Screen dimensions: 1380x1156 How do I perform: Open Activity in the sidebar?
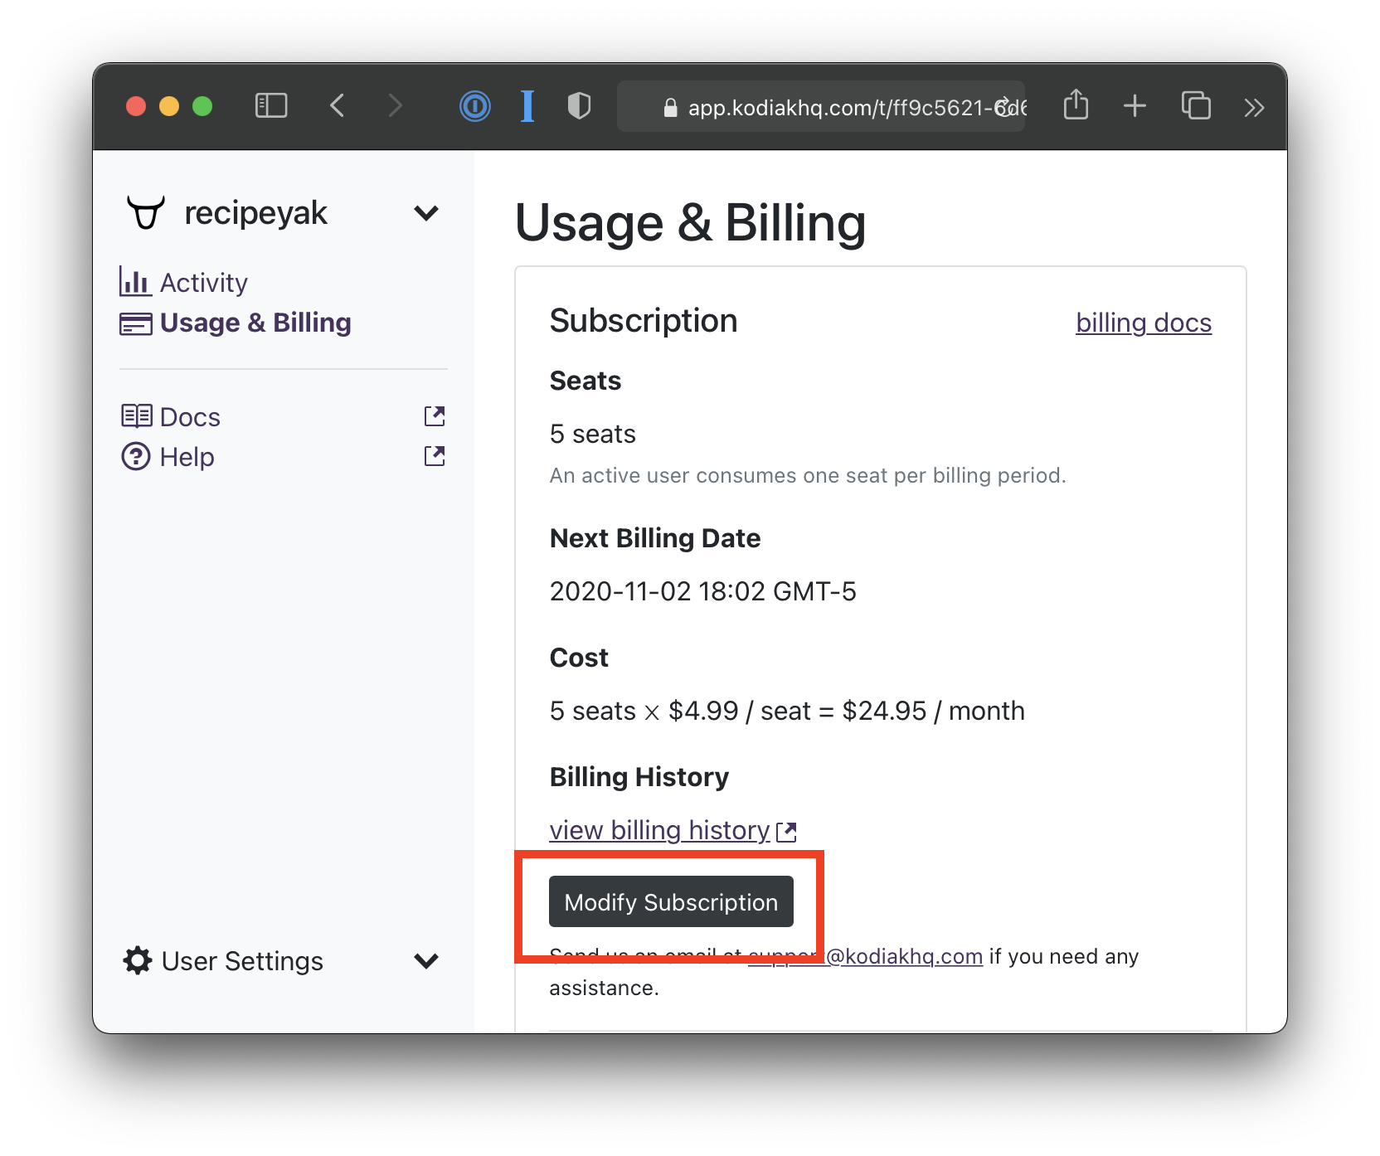coord(203,283)
